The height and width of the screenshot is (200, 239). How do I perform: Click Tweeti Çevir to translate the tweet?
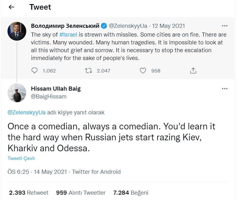click(21, 158)
